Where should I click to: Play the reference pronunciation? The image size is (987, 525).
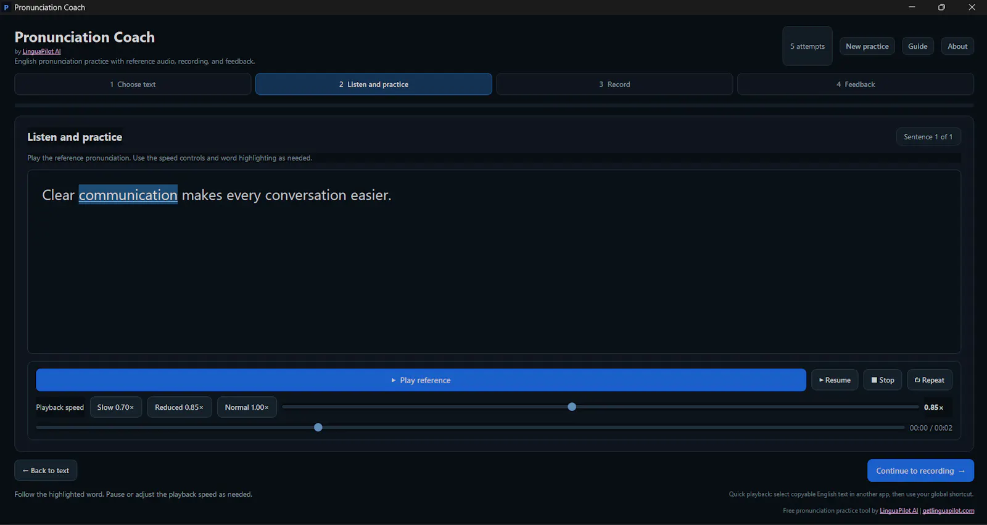421,380
